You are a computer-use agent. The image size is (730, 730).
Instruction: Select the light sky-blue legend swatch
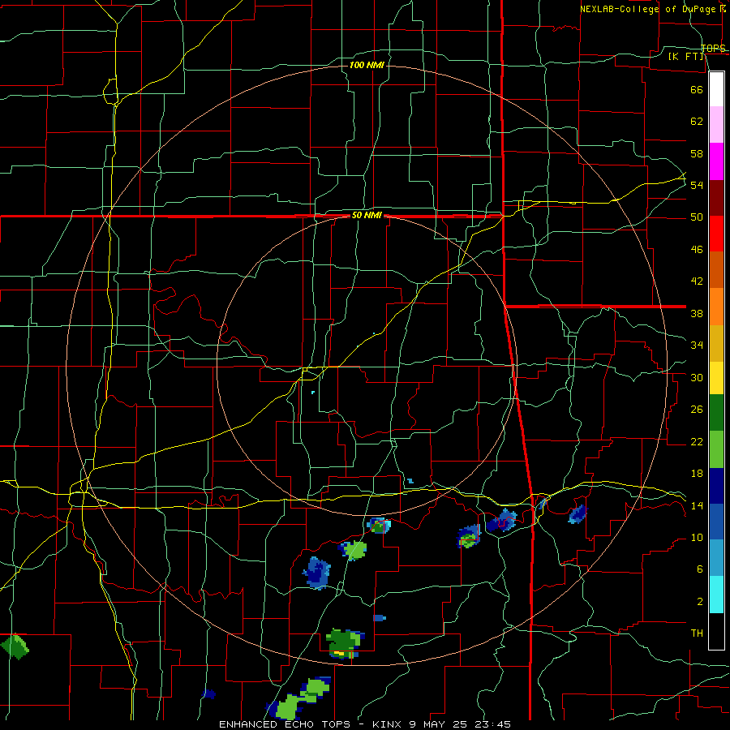click(716, 558)
